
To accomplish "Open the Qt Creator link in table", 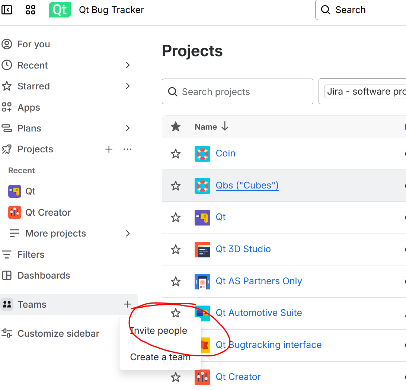I will tap(238, 377).
